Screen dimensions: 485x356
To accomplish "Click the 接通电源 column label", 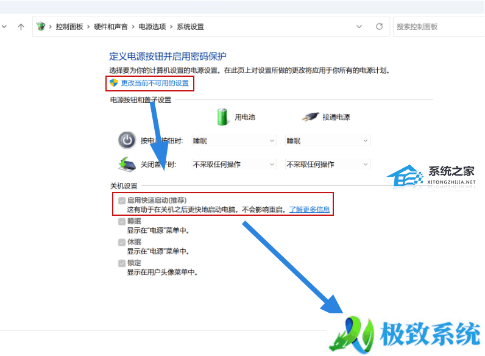I will (336, 117).
